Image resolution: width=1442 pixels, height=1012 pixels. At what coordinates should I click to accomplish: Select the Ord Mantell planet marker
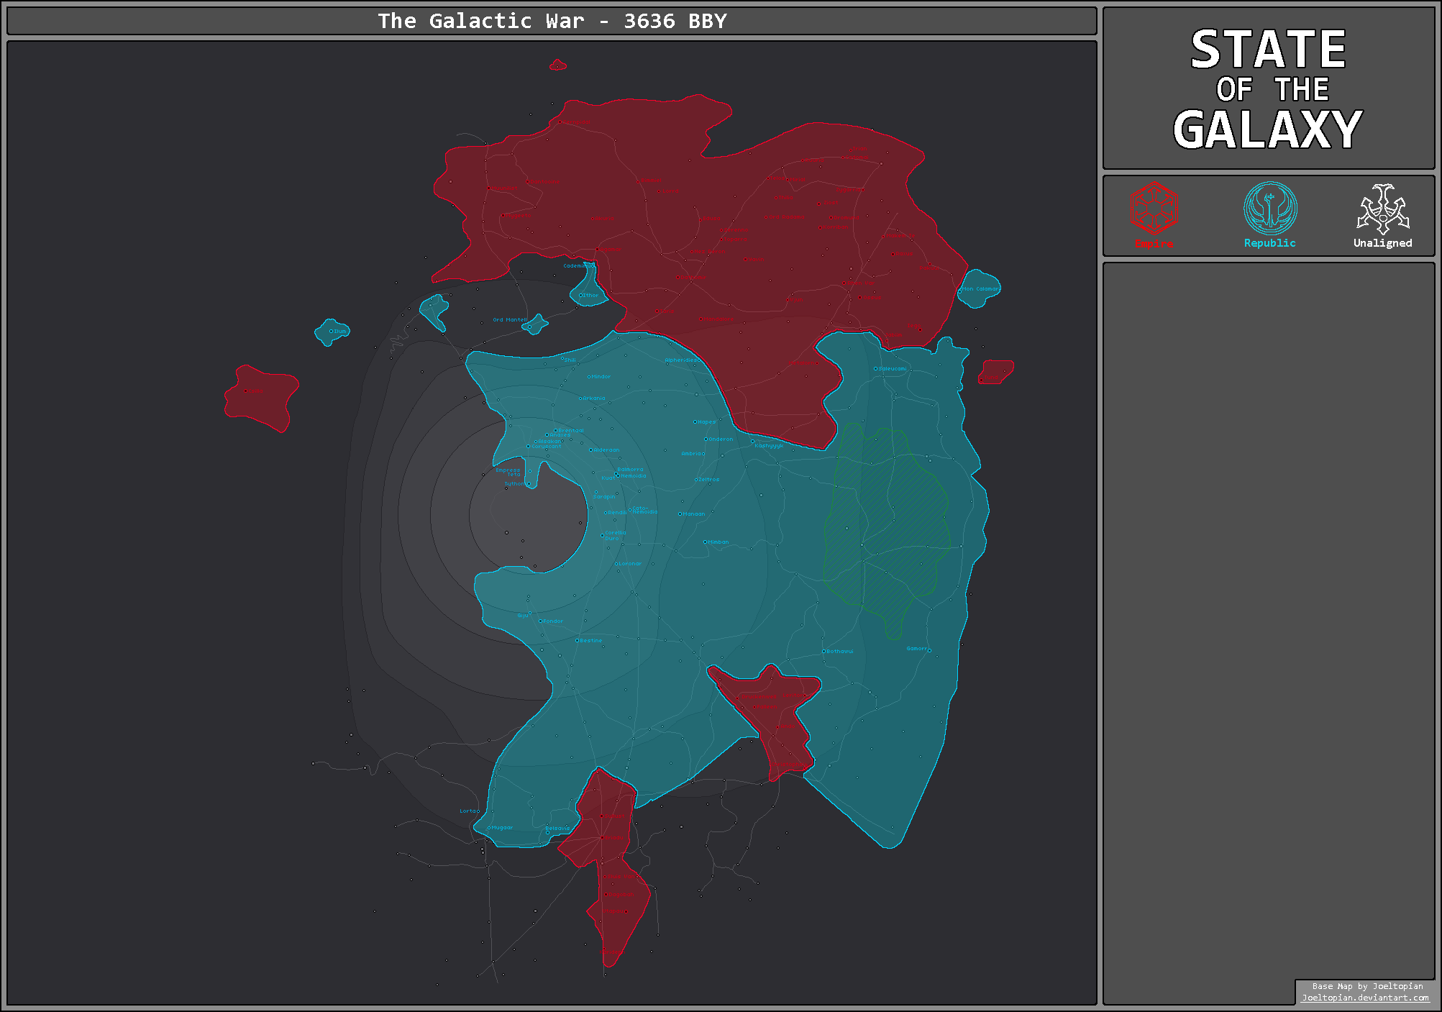coord(530,327)
